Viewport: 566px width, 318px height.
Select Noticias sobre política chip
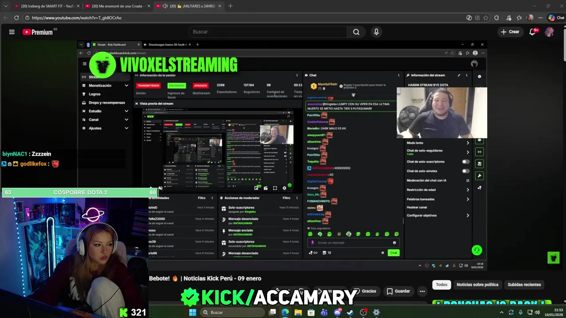pyautogui.click(x=477, y=284)
